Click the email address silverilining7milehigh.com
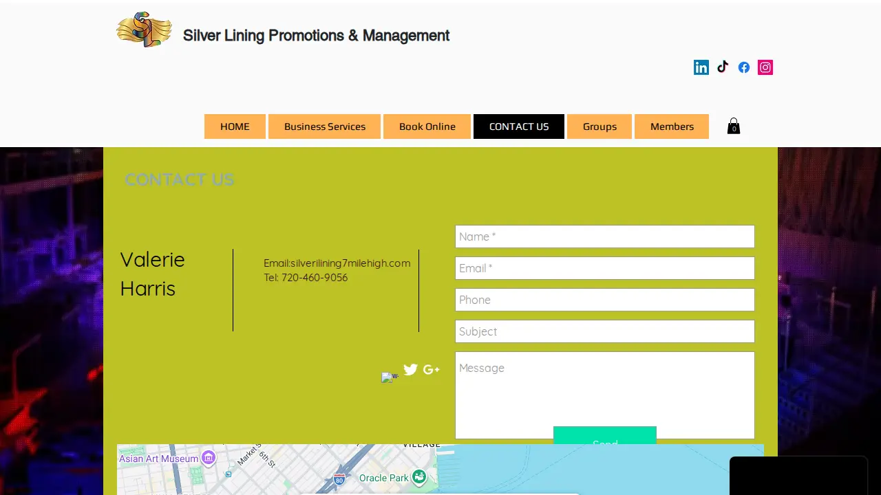This screenshot has height=495, width=881. (350, 263)
